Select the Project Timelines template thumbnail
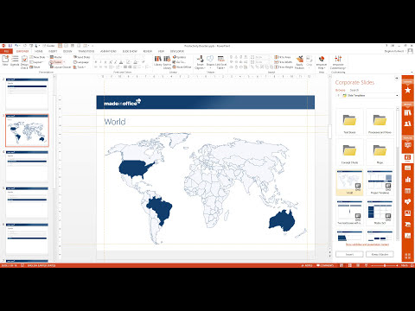The height and width of the screenshot is (311, 415). [x=380, y=182]
